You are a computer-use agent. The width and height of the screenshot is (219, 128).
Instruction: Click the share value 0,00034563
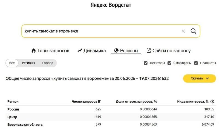pyautogui.click(x=148, y=124)
